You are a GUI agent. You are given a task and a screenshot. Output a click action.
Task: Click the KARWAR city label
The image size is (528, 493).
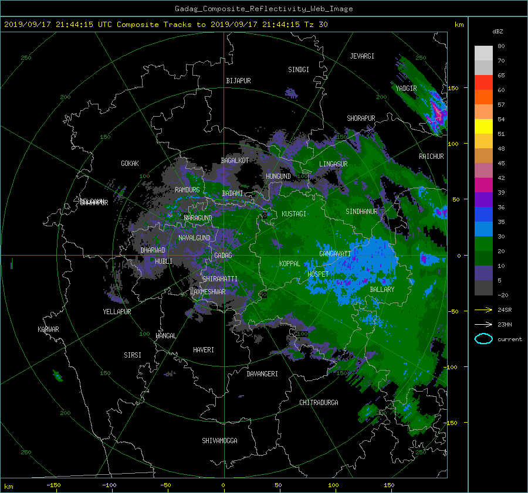pos(48,329)
